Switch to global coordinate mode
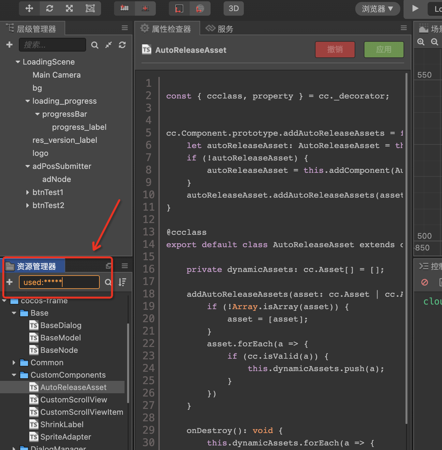The width and height of the screenshot is (442, 450). [200, 8]
